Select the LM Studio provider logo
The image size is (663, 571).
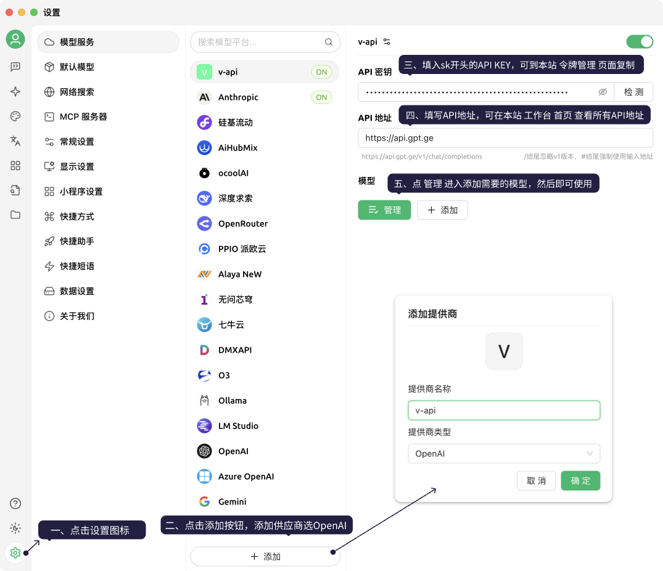[x=204, y=426]
